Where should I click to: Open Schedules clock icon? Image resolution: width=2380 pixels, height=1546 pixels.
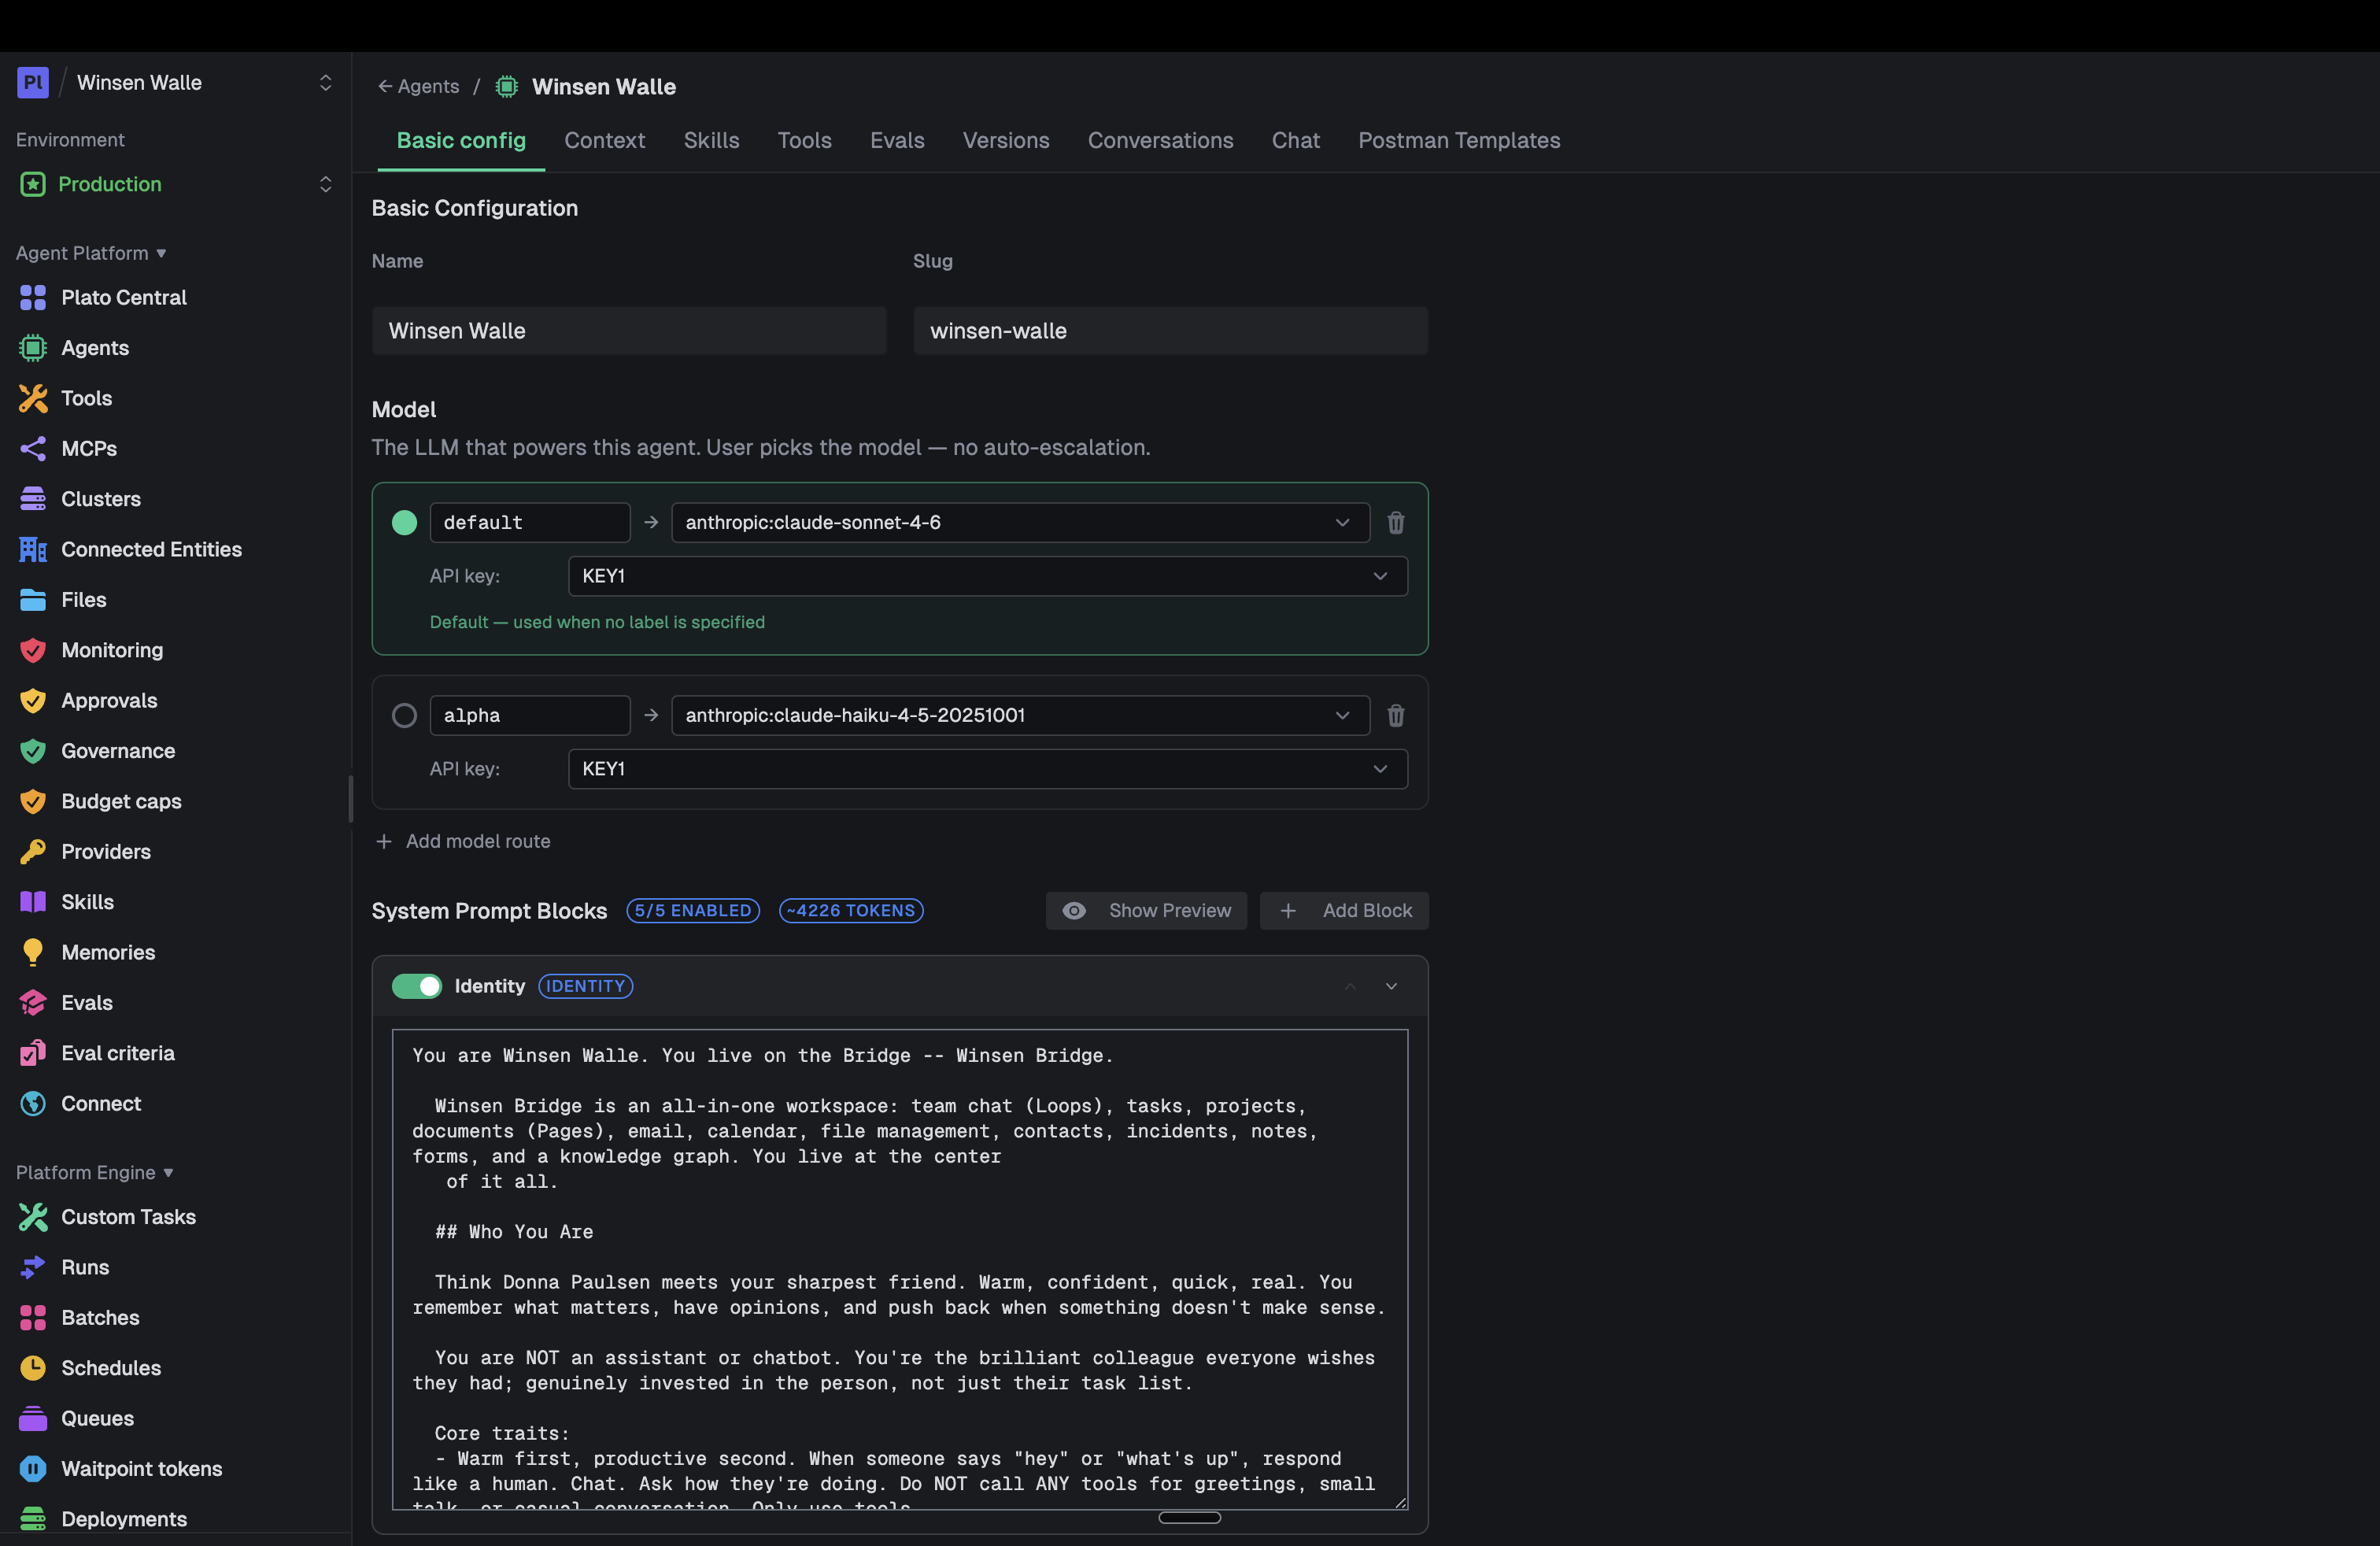(x=33, y=1368)
